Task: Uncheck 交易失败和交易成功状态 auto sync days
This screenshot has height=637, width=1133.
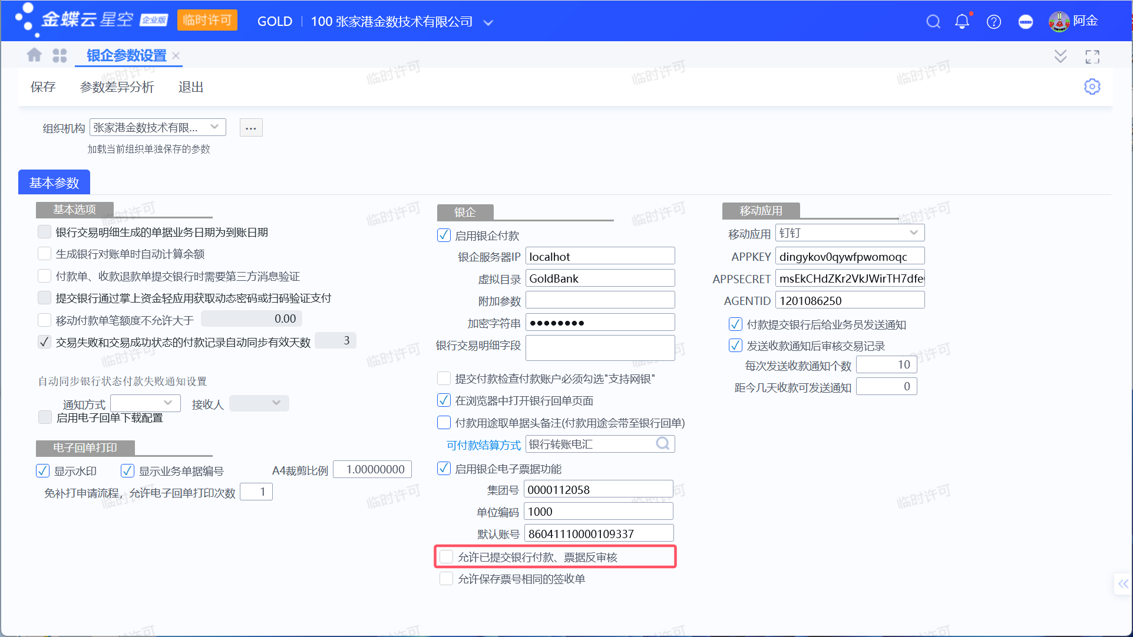Action: [44, 342]
